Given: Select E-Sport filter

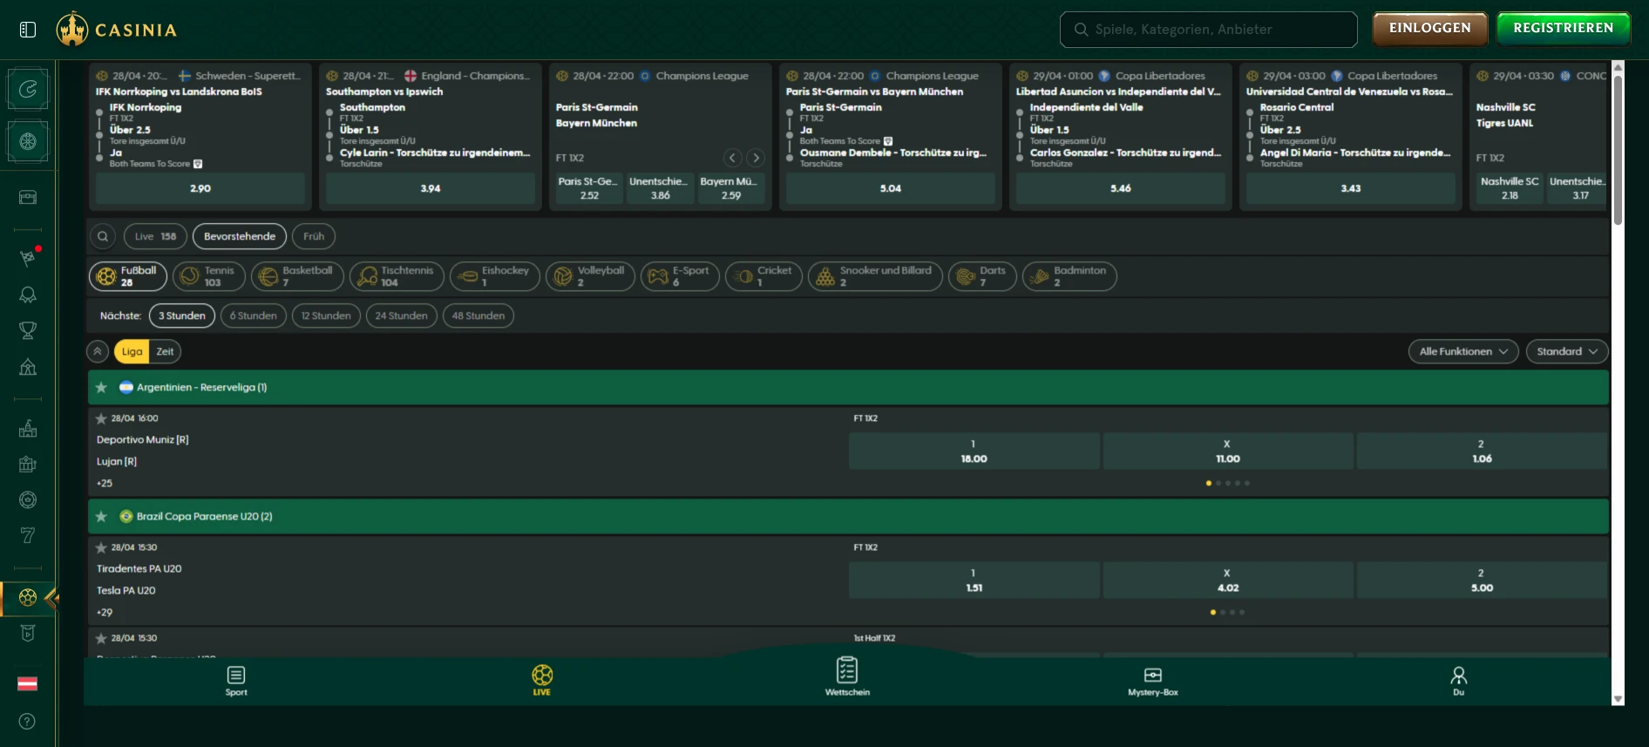Looking at the screenshot, I should tap(680, 276).
